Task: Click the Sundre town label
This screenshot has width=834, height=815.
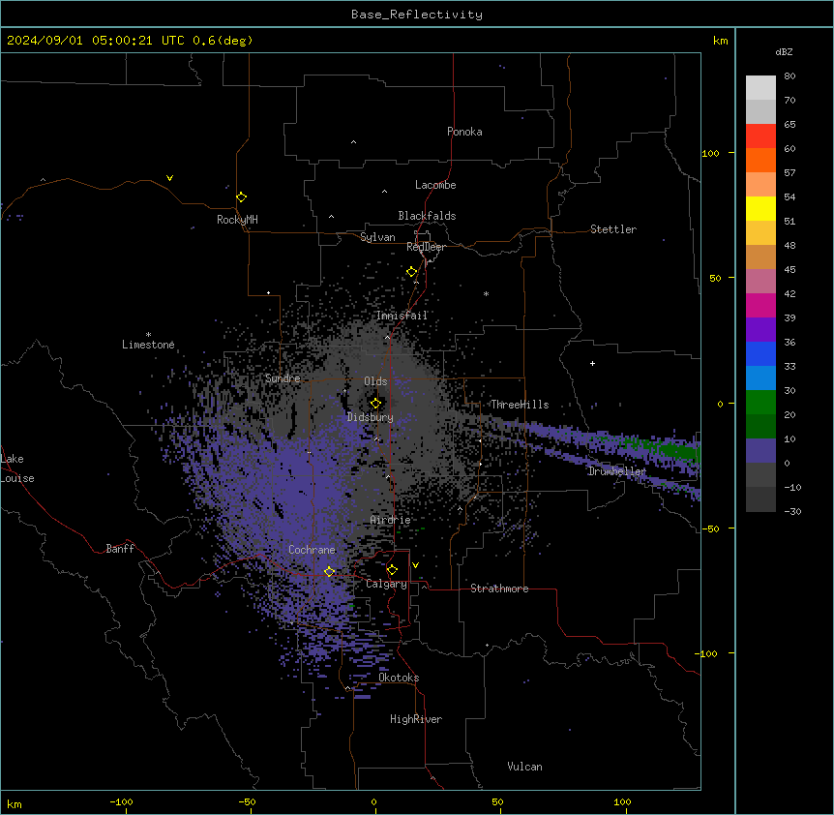Action: (x=283, y=378)
